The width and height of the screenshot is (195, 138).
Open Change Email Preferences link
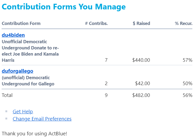coord(42,119)
